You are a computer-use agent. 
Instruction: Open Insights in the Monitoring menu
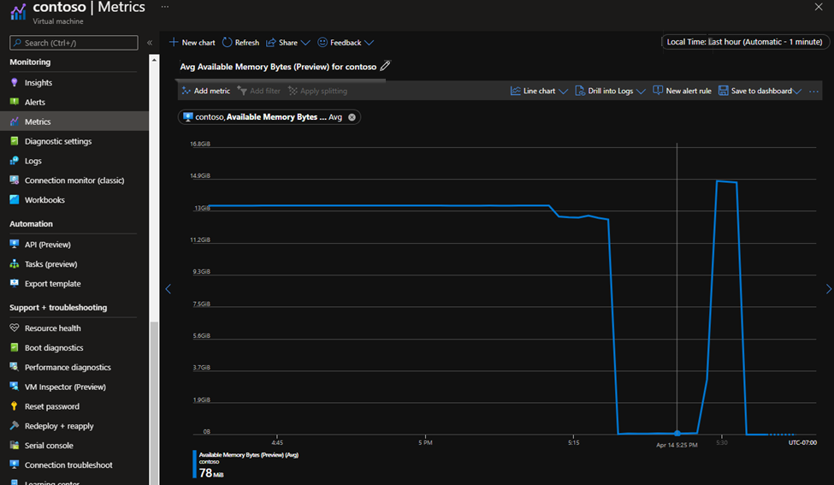pos(38,82)
